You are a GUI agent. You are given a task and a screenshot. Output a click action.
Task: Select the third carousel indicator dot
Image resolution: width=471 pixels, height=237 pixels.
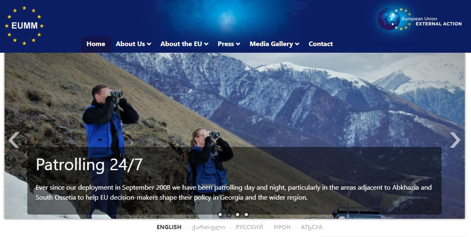click(238, 215)
